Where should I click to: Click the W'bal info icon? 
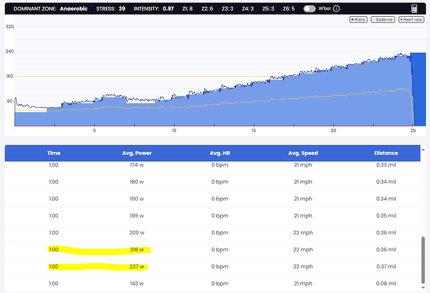[x=337, y=9]
